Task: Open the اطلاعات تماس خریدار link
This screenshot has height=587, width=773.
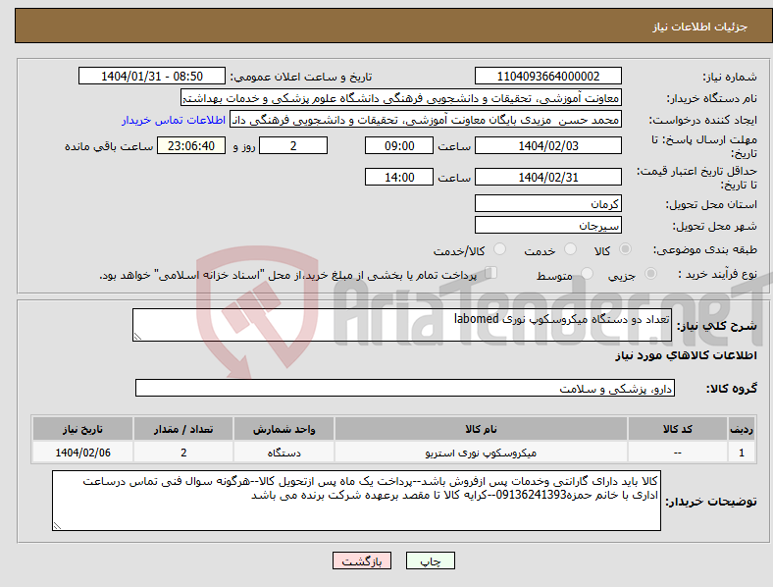Action: (174, 120)
